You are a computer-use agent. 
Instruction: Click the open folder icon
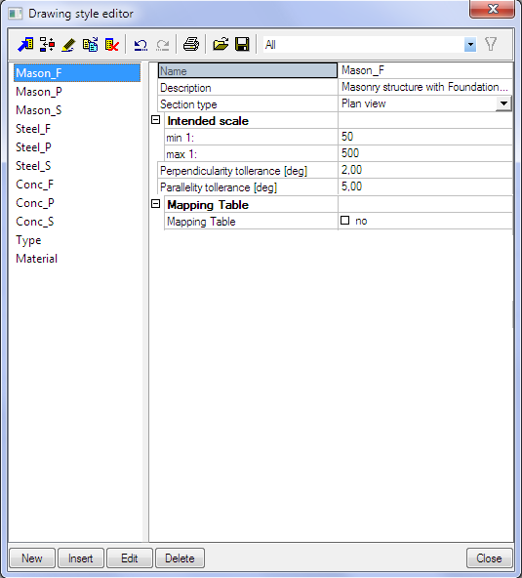tap(221, 45)
